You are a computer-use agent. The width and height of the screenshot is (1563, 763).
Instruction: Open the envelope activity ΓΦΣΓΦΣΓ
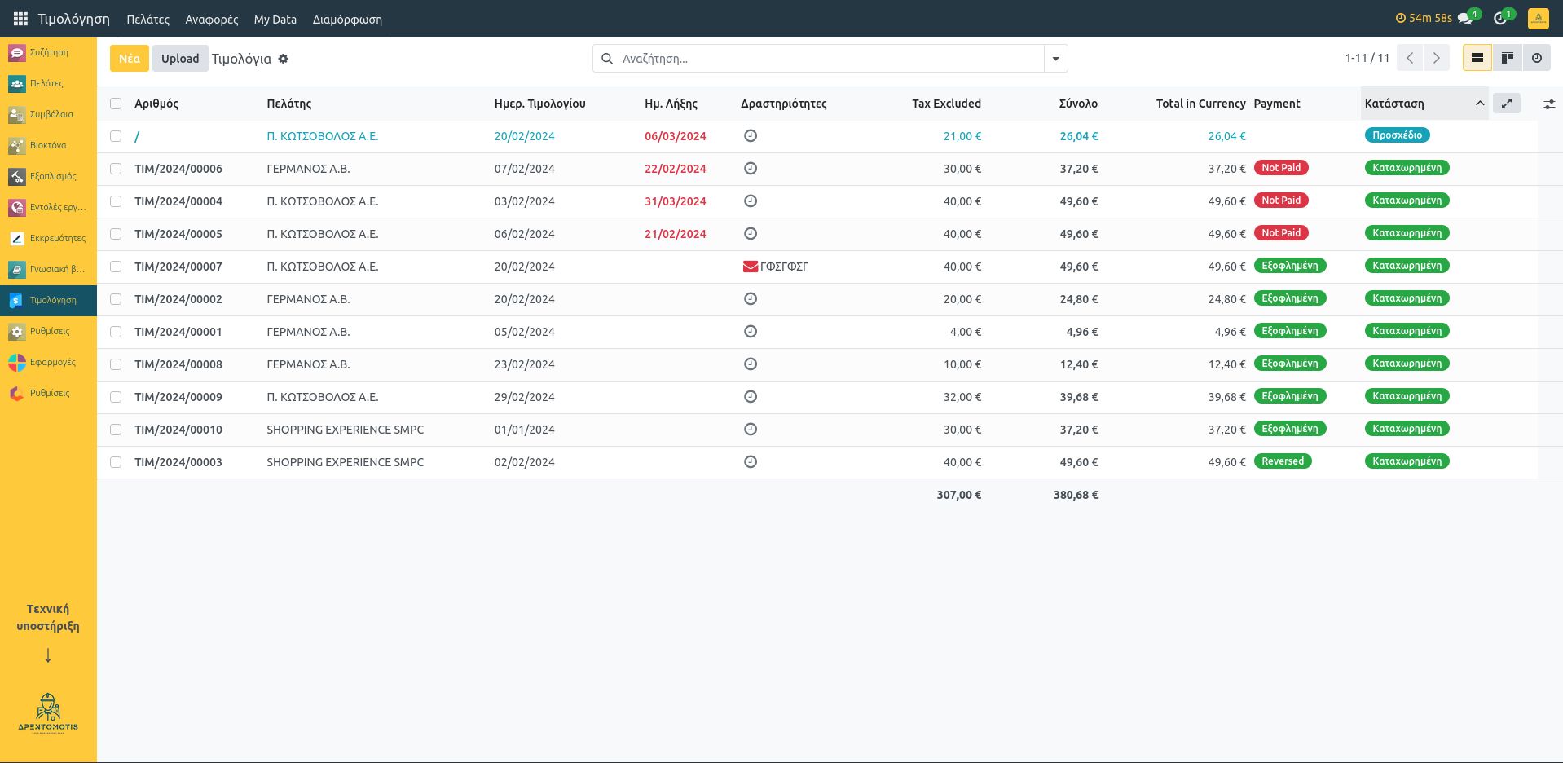coord(775,267)
